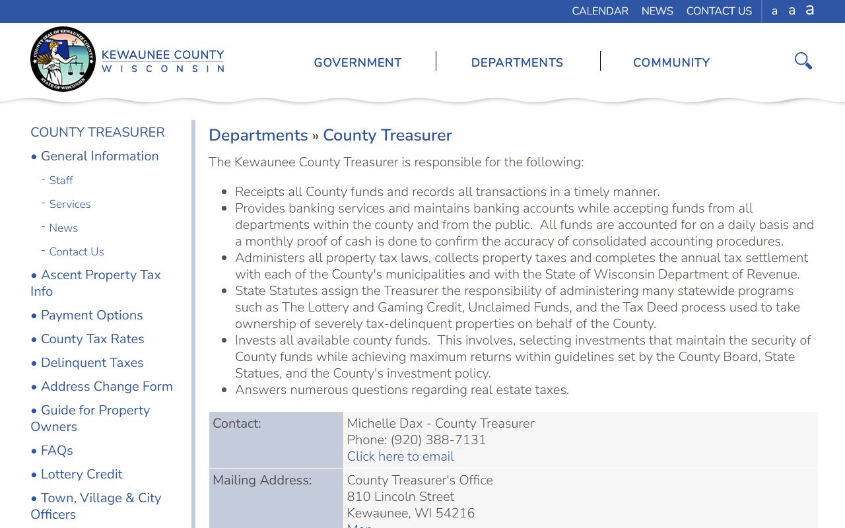Open the Services sidebar sub-item
Viewport: 845px width, 528px height.
pos(70,204)
